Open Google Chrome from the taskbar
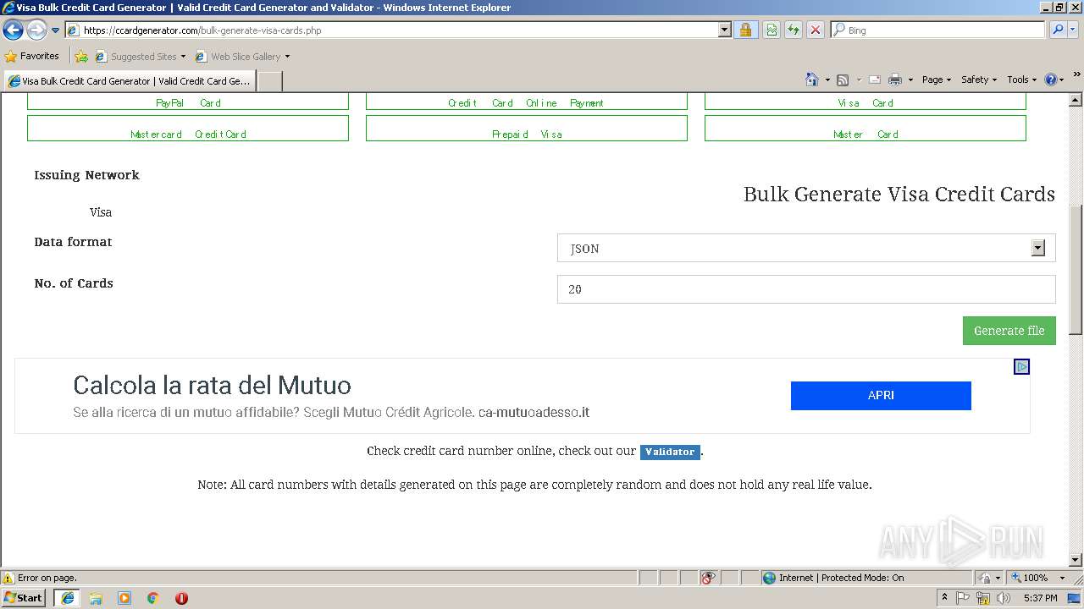Screen dimensions: 1084x609 pyautogui.click(x=153, y=598)
